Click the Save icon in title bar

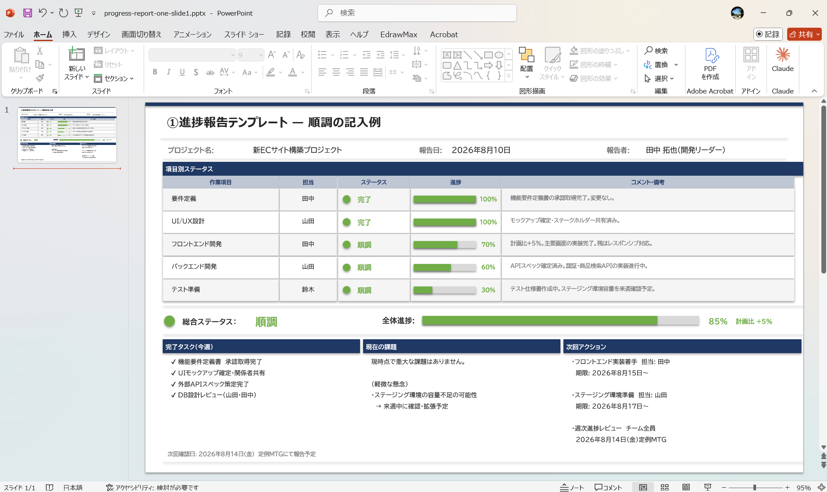coord(27,13)
